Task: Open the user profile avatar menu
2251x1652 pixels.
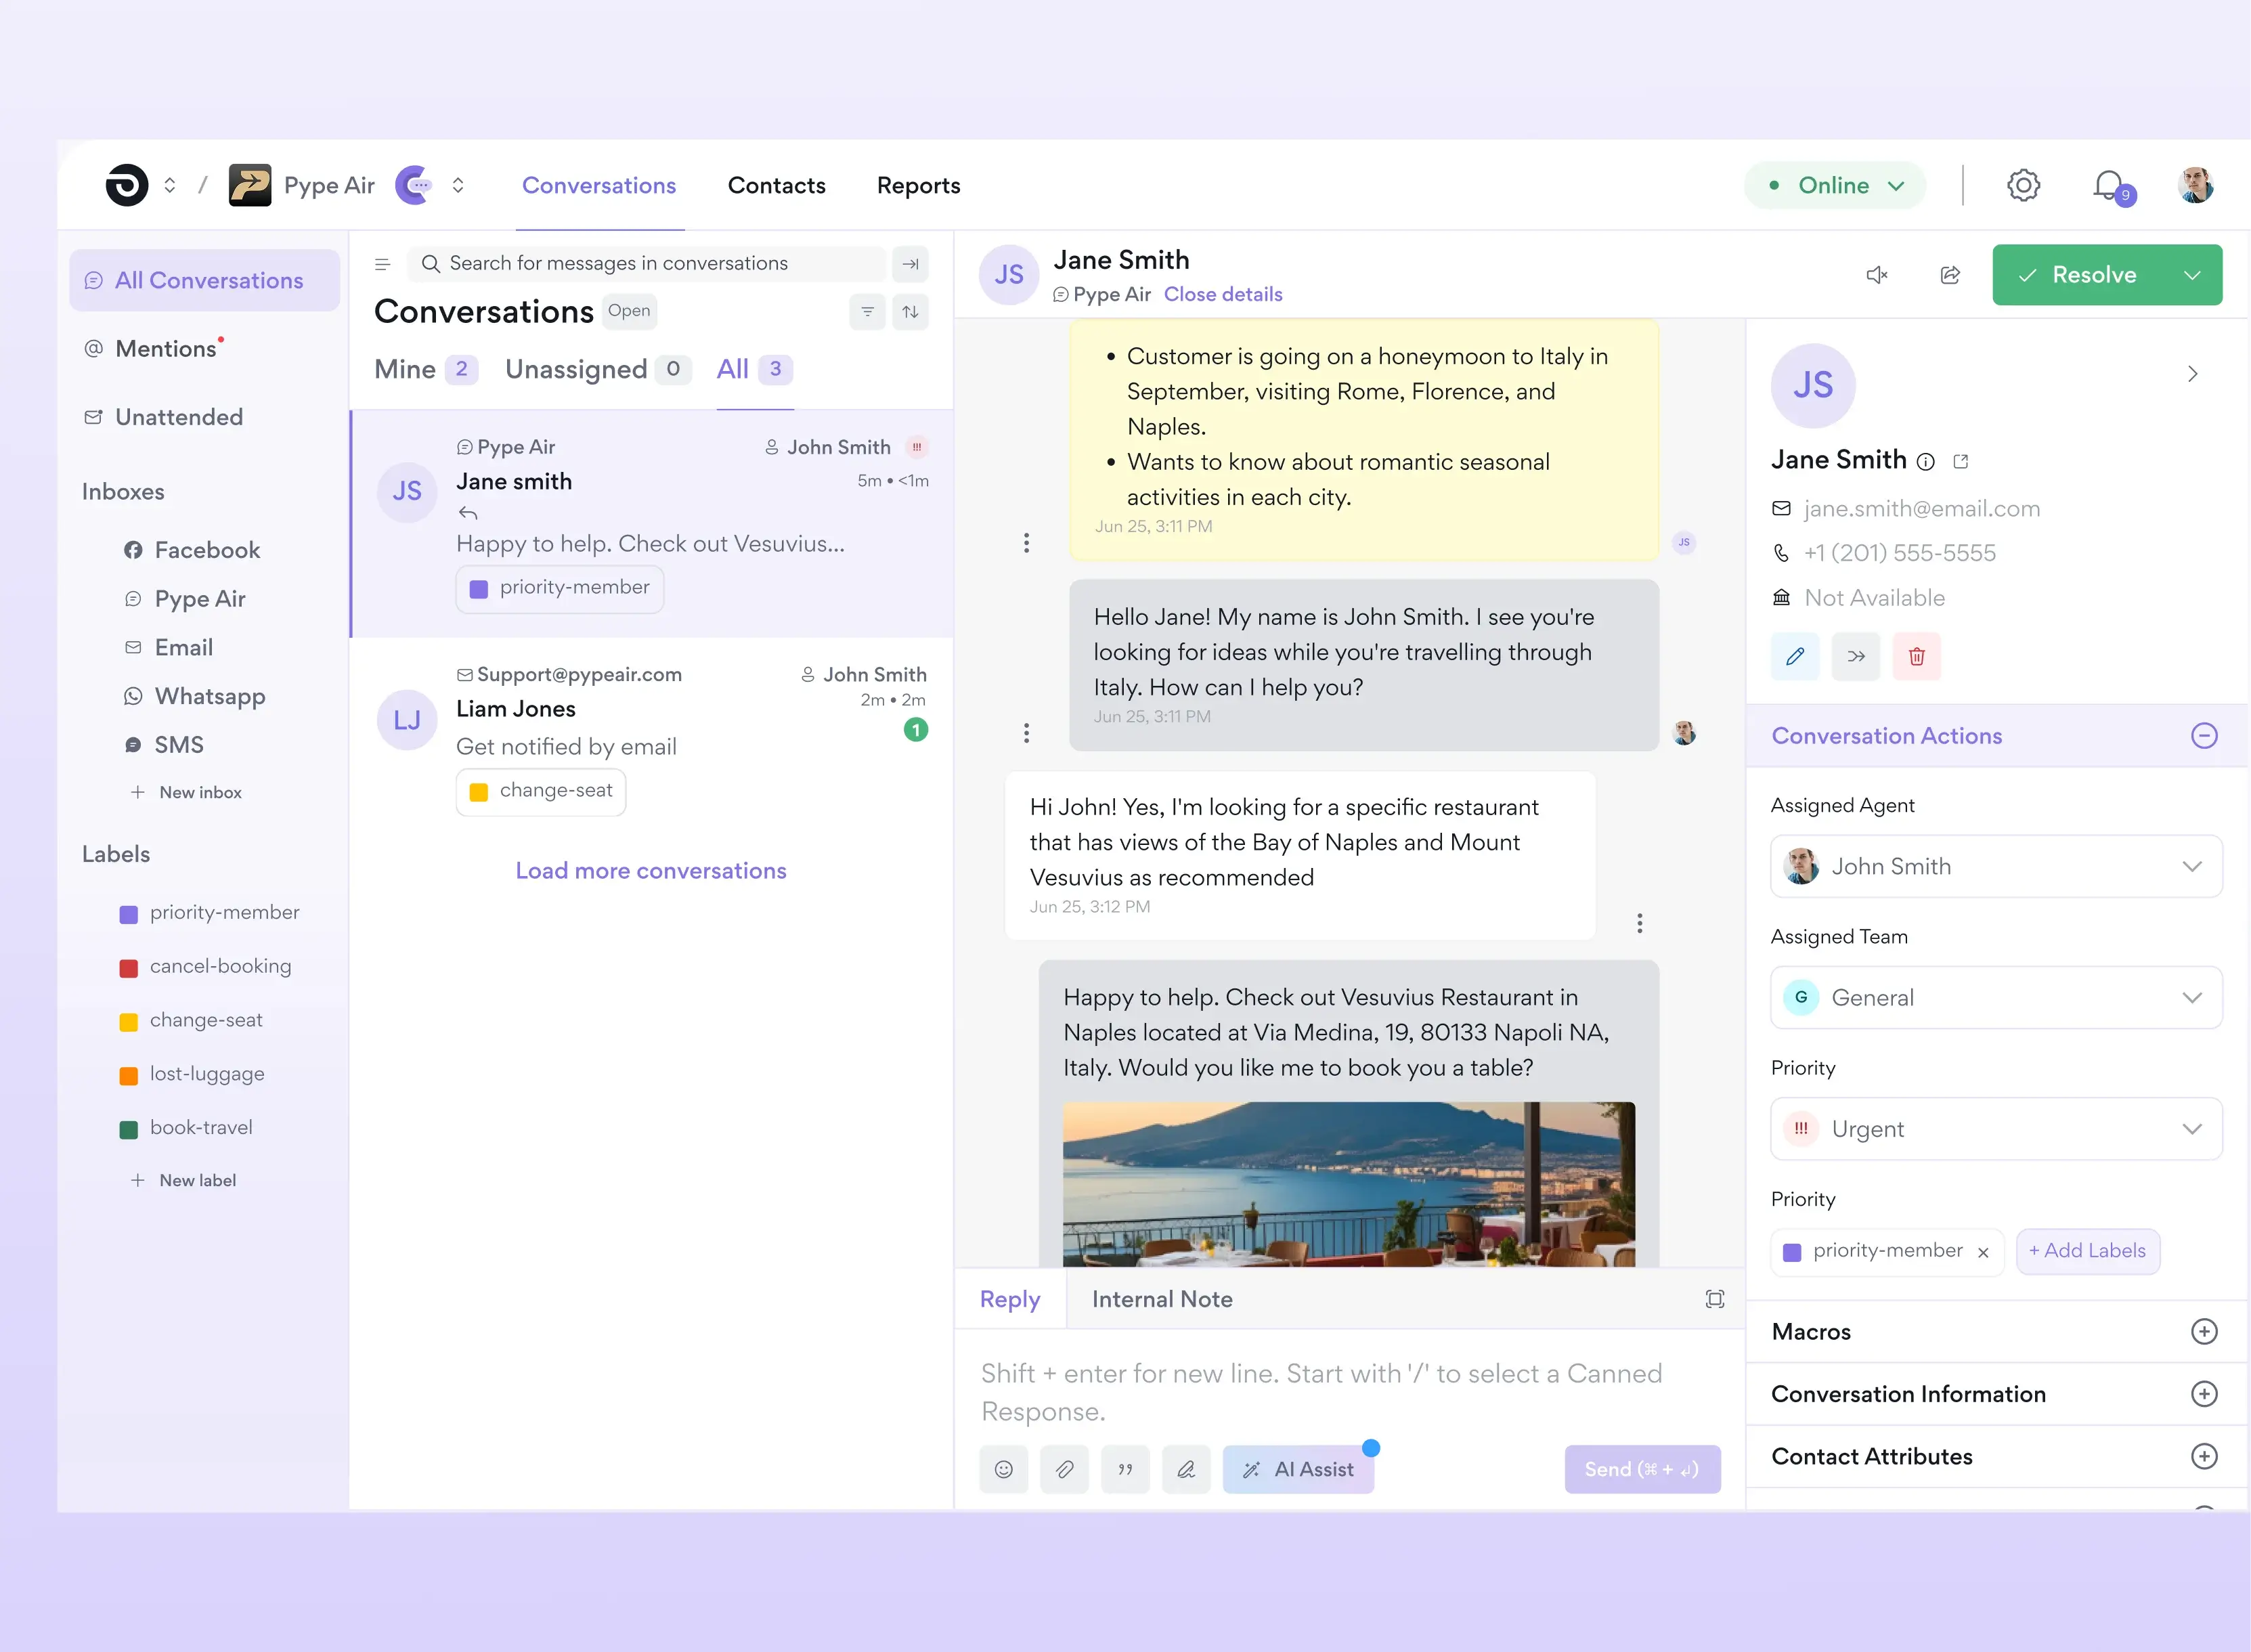Action: click(2196, 185)
